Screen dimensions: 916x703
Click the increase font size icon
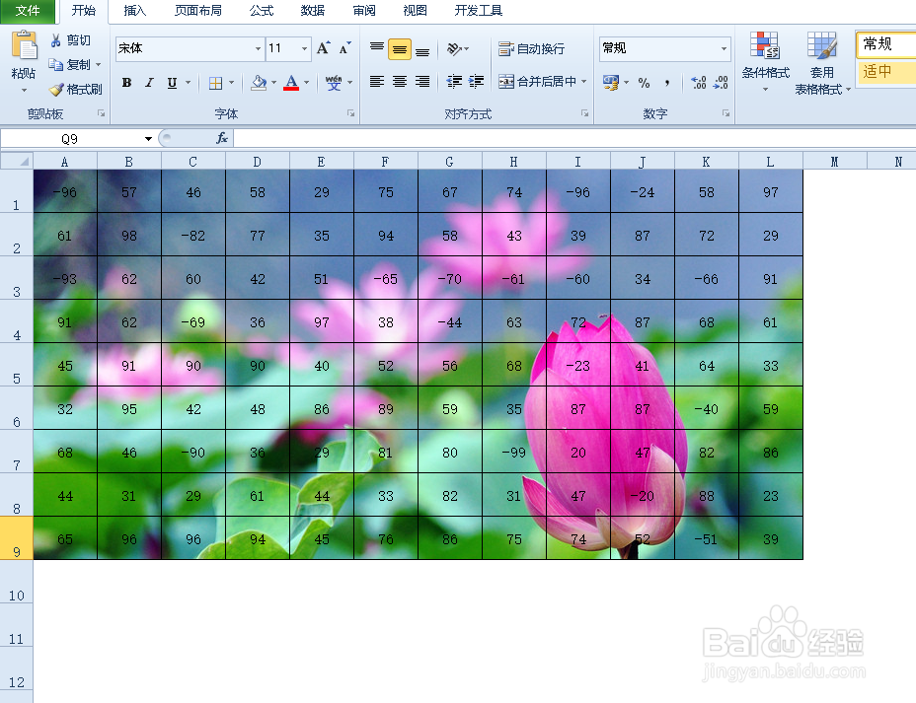tap(320, 45)
